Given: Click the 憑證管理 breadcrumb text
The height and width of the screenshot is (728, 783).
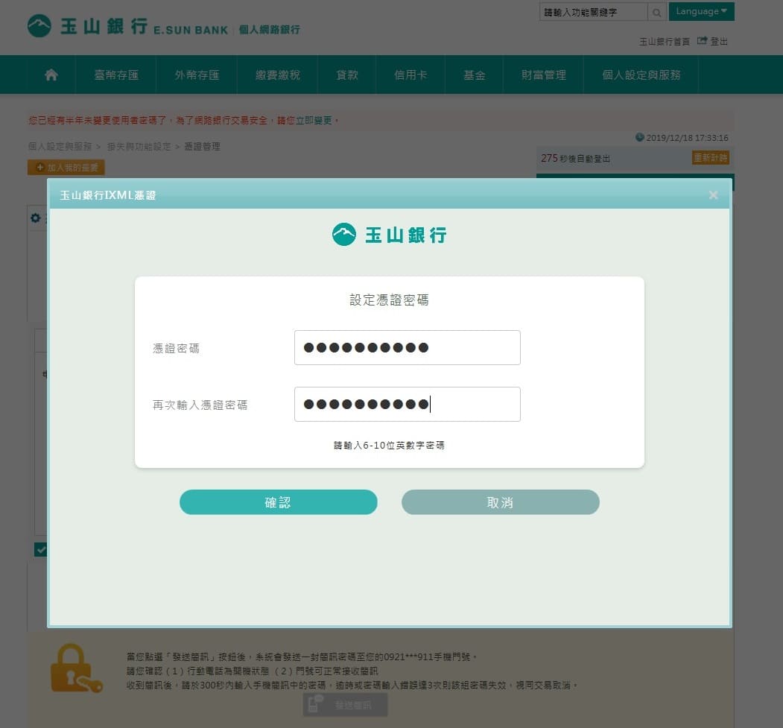Looking at the screenshot, I should [202, 146].
